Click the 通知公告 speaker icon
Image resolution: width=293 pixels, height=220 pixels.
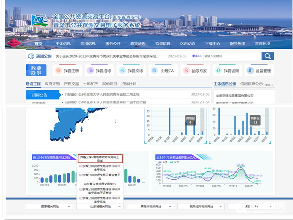31,56
